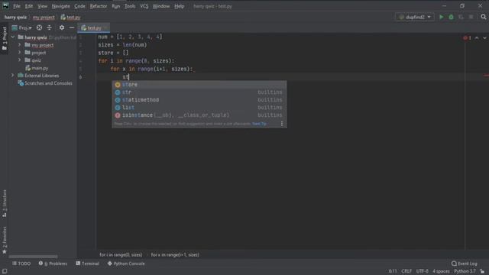Click the Python 3.7 interpreter selector

(465, 272)
